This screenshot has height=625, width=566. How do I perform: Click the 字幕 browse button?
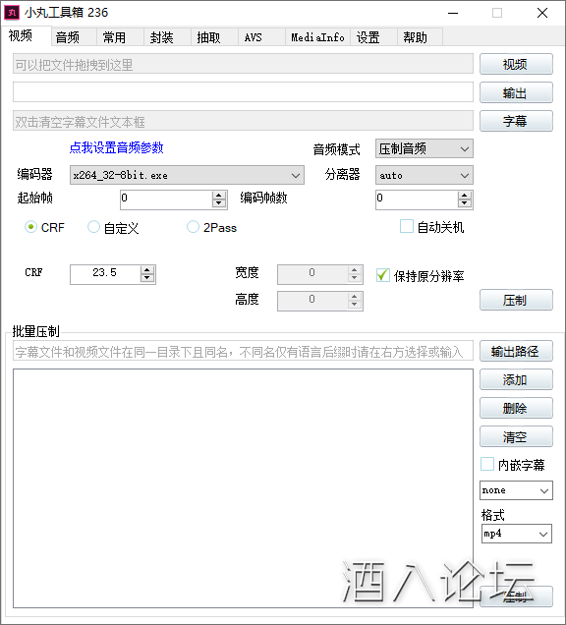pos(516,121)
